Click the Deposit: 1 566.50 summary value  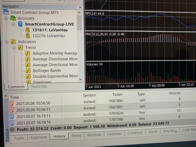tap(89, 127)
